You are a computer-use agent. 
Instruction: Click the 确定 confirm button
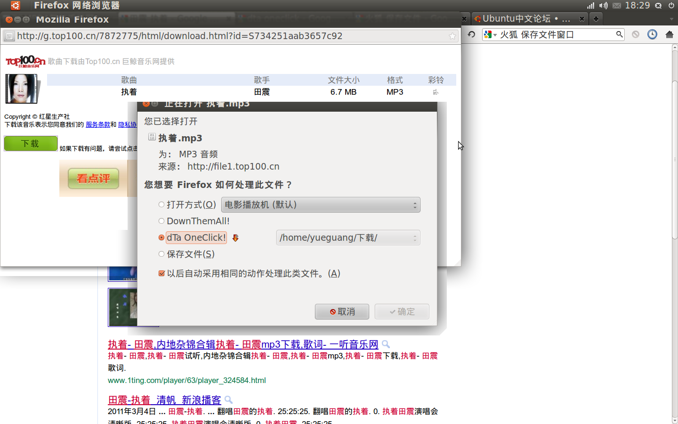coord(402,312)
